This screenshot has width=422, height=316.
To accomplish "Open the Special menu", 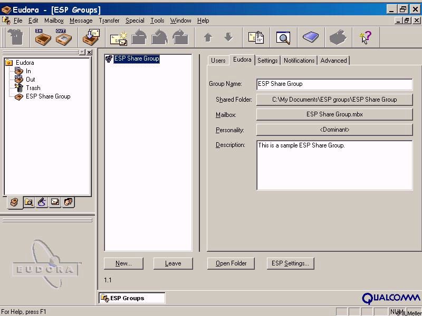I will [135, 21].
